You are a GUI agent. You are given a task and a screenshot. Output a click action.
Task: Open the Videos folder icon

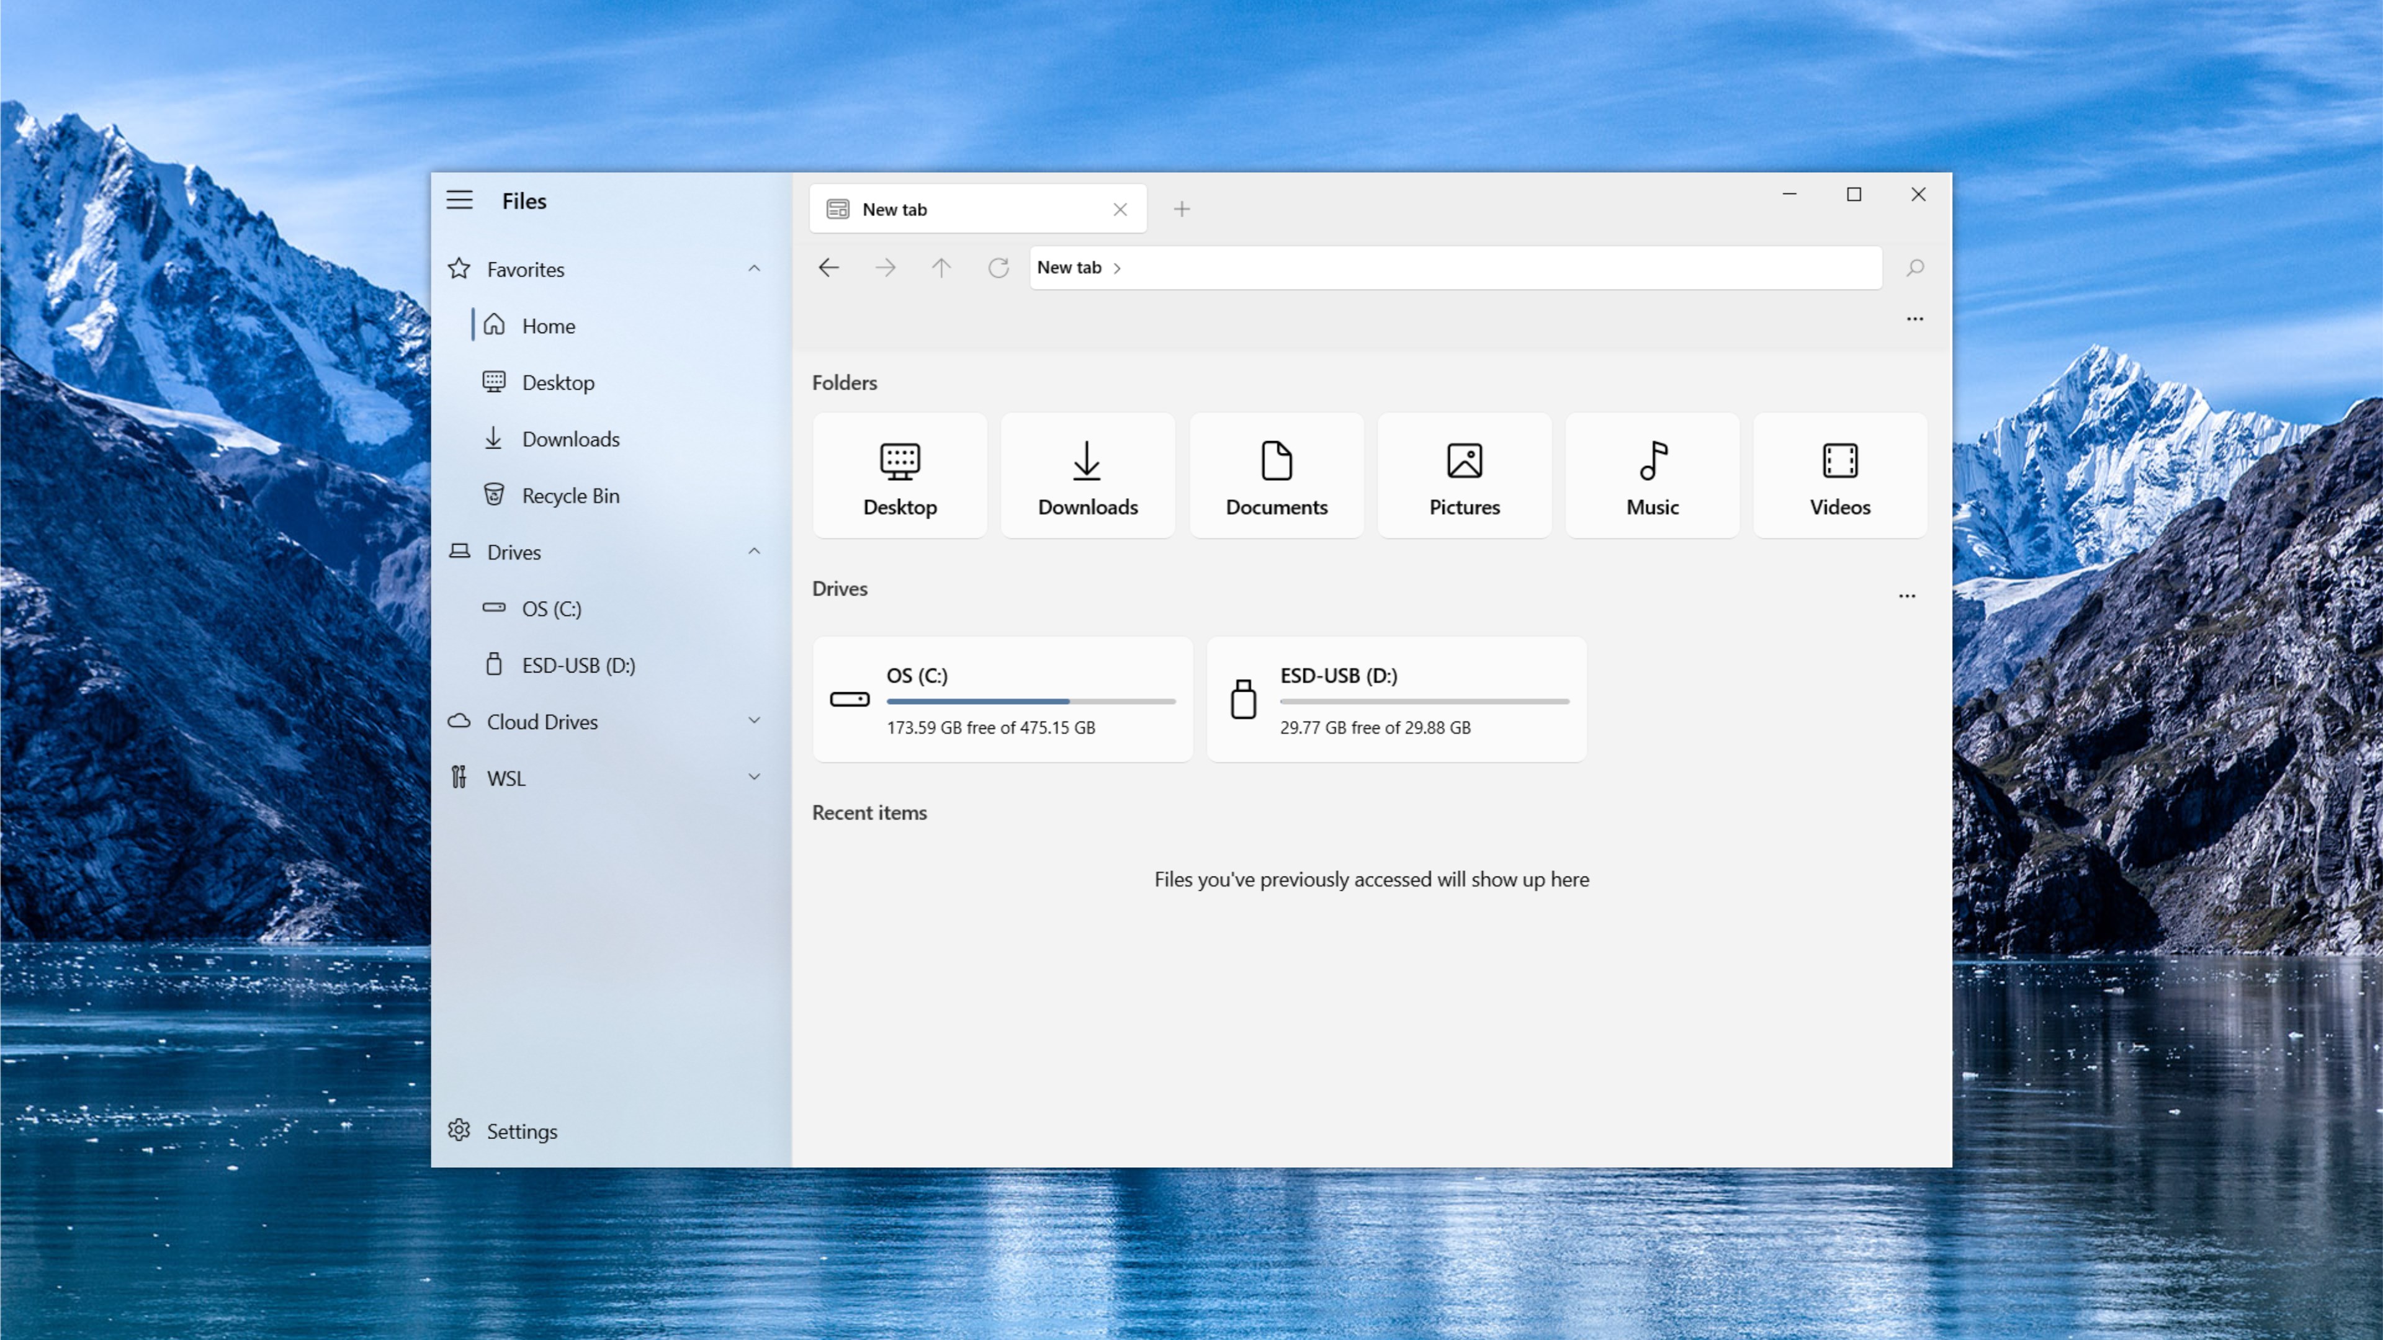[1839, 475]
